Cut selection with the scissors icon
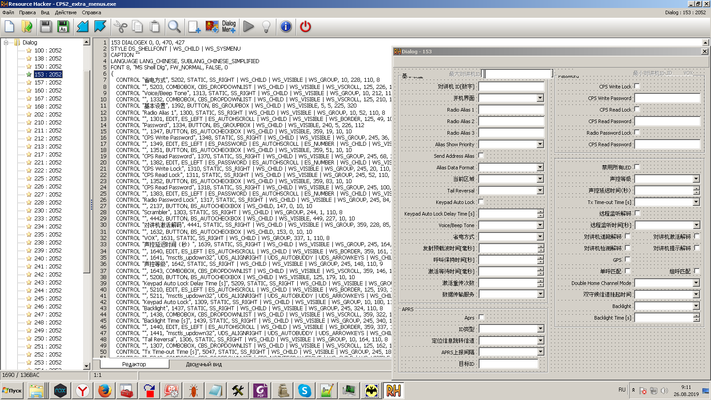The height and width of the screenshot is (400, 711). [x=120, y=27]
